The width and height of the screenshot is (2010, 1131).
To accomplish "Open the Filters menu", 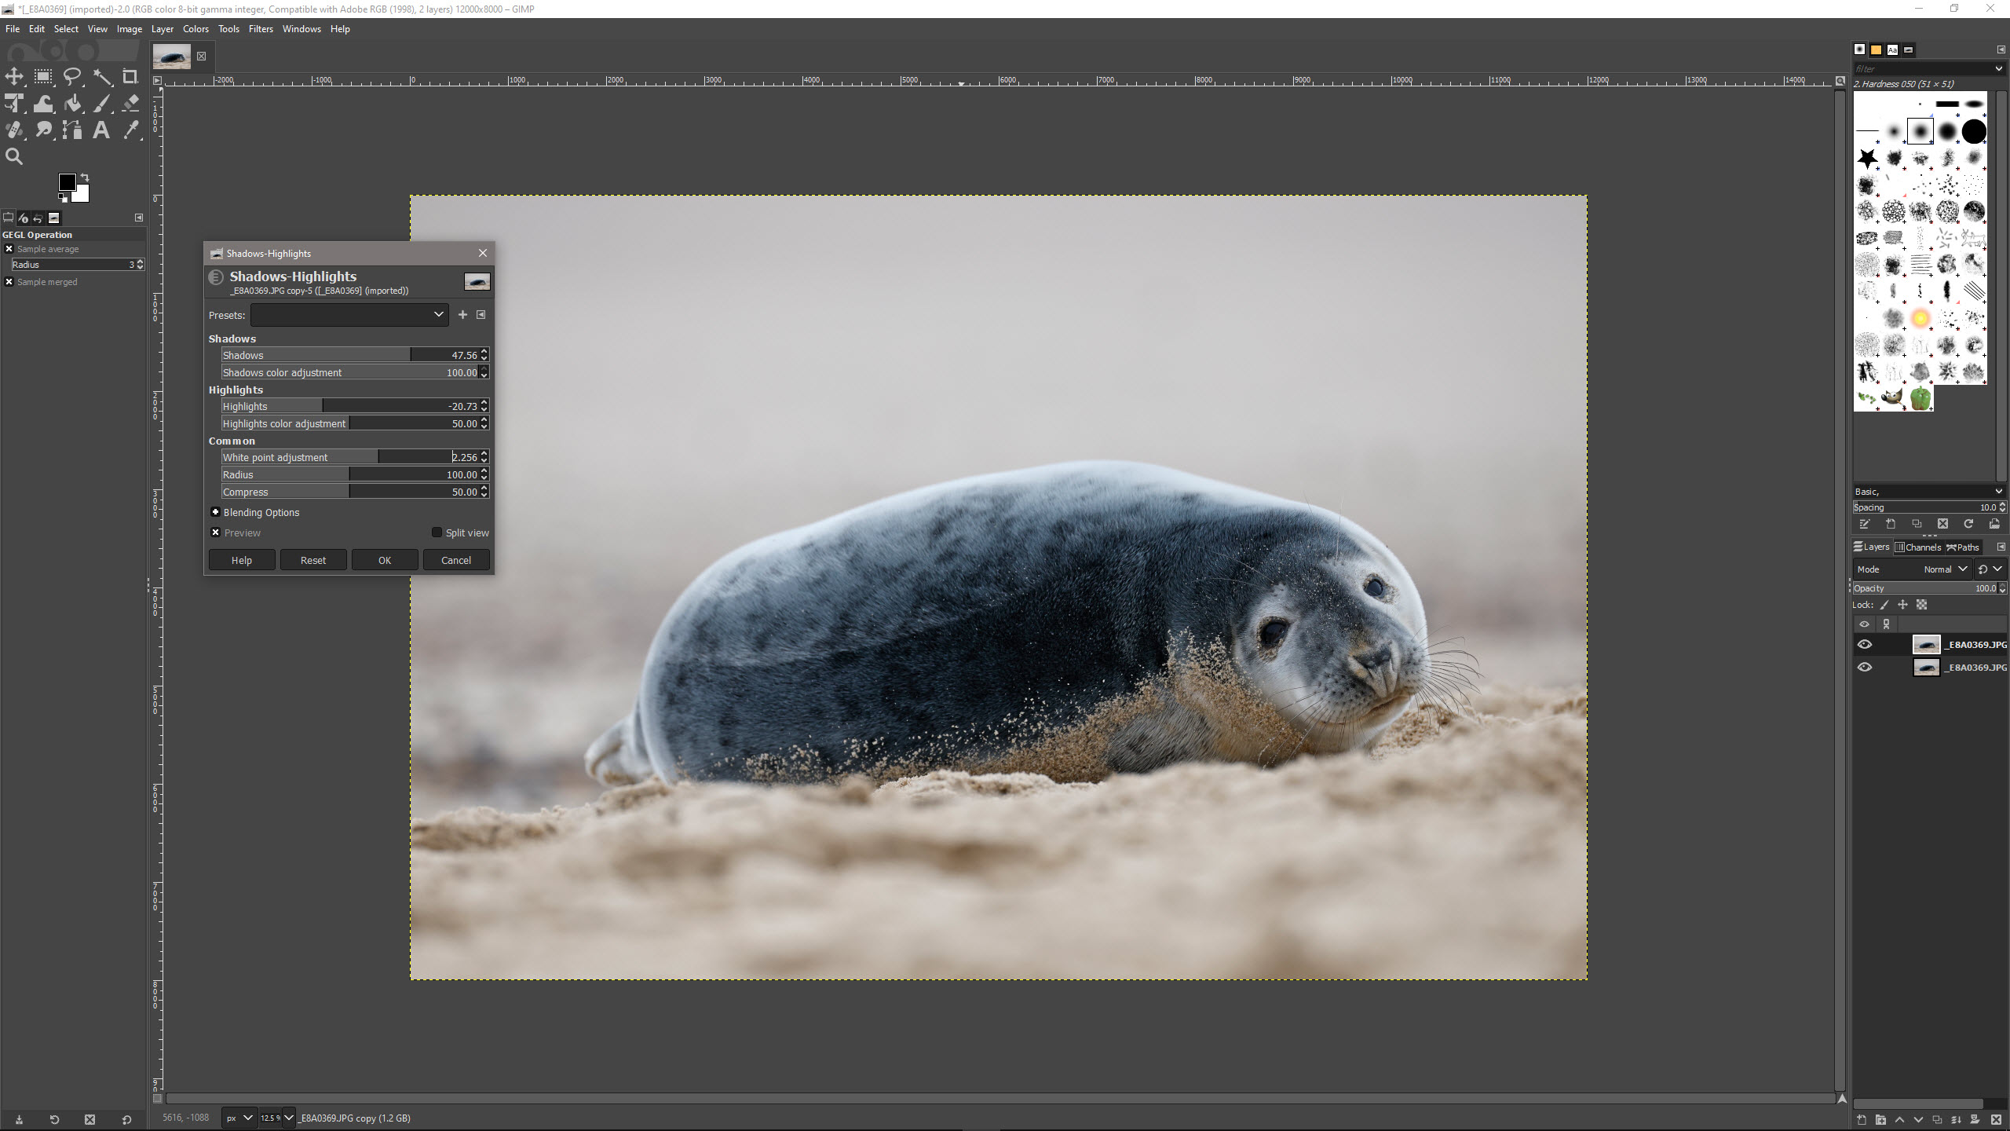I will (261, 29).
